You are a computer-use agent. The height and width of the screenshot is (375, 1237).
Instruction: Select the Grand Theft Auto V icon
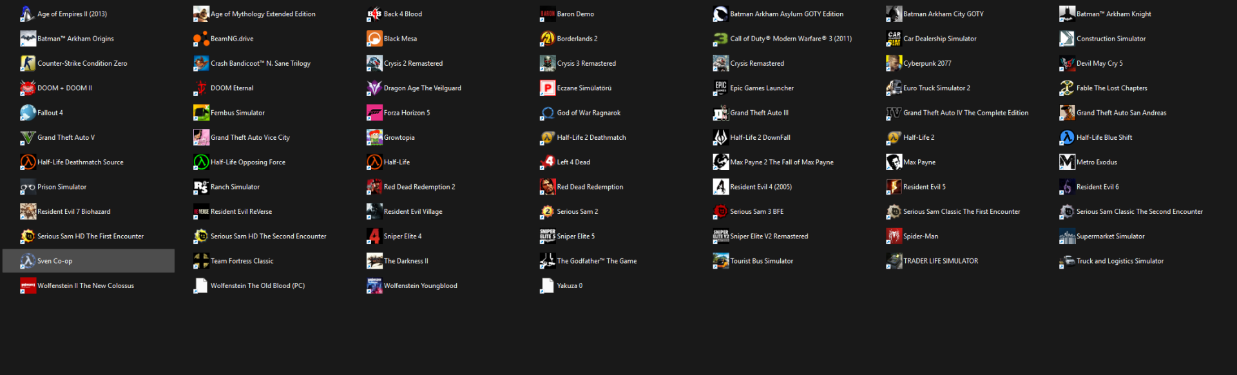[28, 137]
